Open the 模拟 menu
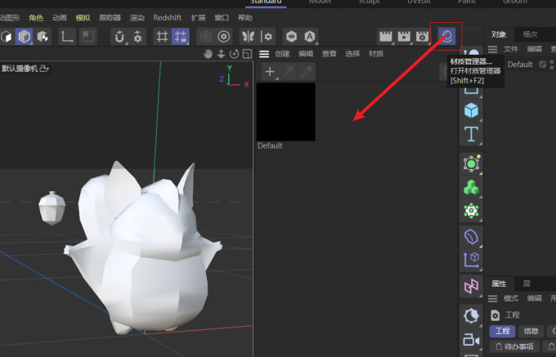The width and height of the screenshot is (556, 357). (83, 18)
